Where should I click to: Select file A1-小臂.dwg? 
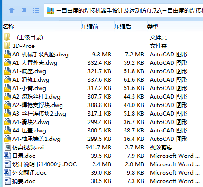coord(29,88)
